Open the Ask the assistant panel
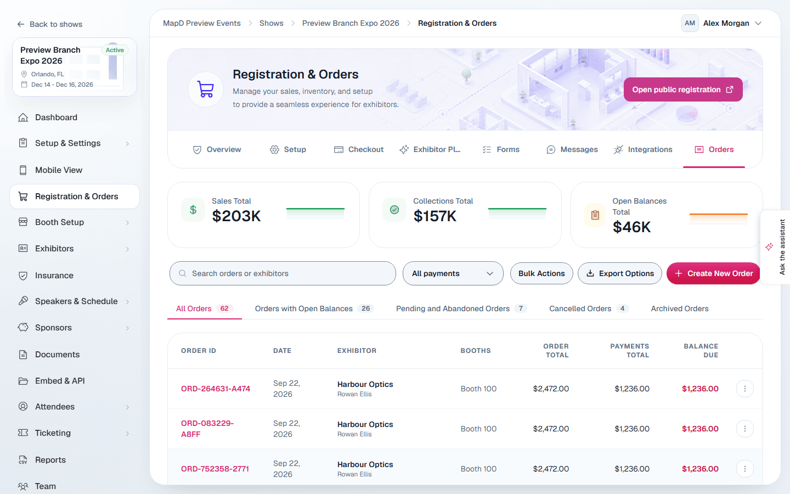Screen dimensions: 790x494 click(x=776, y=247)
